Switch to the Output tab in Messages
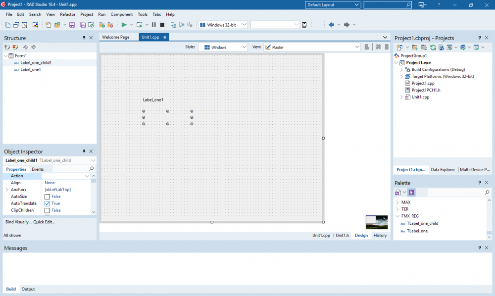The width and height of the screenshot is (495, 296). point(28,289)
